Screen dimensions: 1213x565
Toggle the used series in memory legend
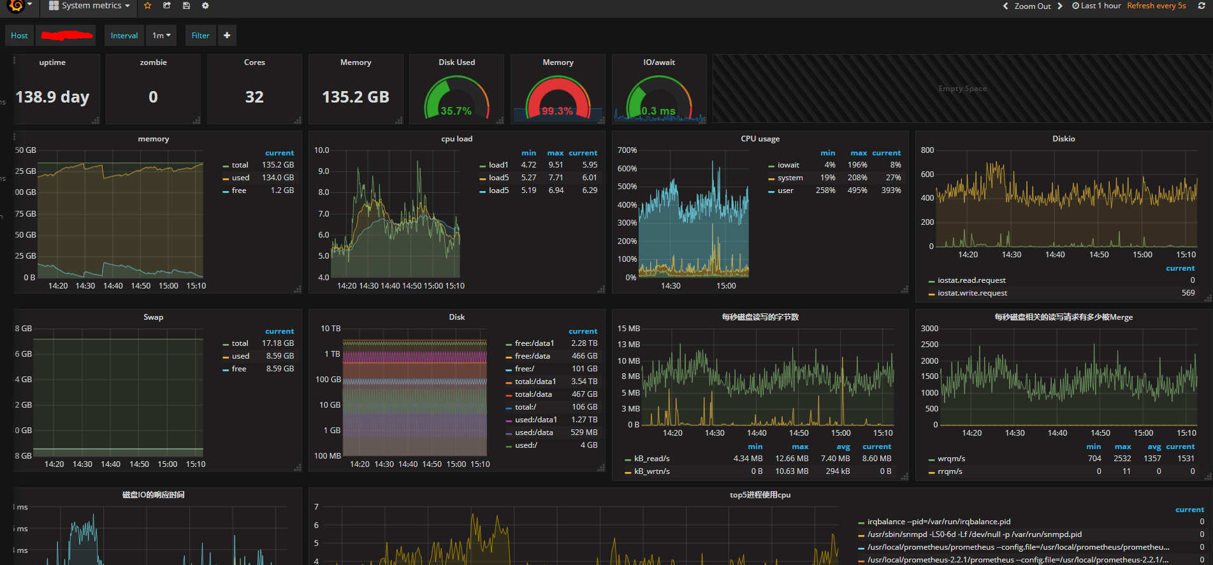click(240, 178)
